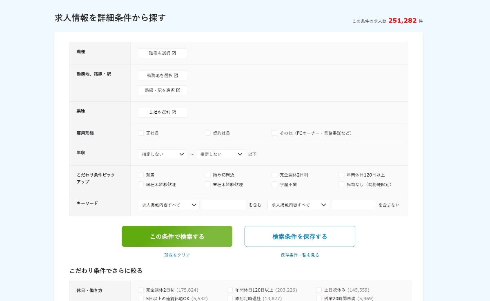Toggle the 学歴不問 checkbox

point(274,184)
